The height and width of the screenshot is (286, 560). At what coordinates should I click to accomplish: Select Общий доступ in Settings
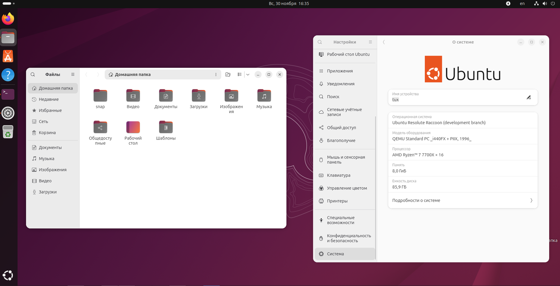click(345, 128)
